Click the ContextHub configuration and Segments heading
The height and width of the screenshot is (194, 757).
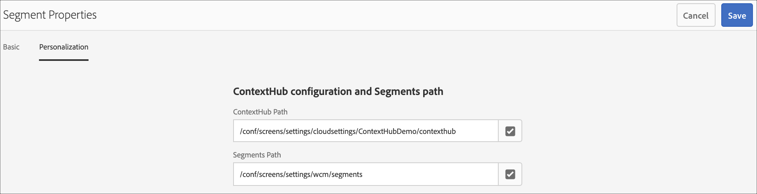pyautogui.click(x=338, y=91)
